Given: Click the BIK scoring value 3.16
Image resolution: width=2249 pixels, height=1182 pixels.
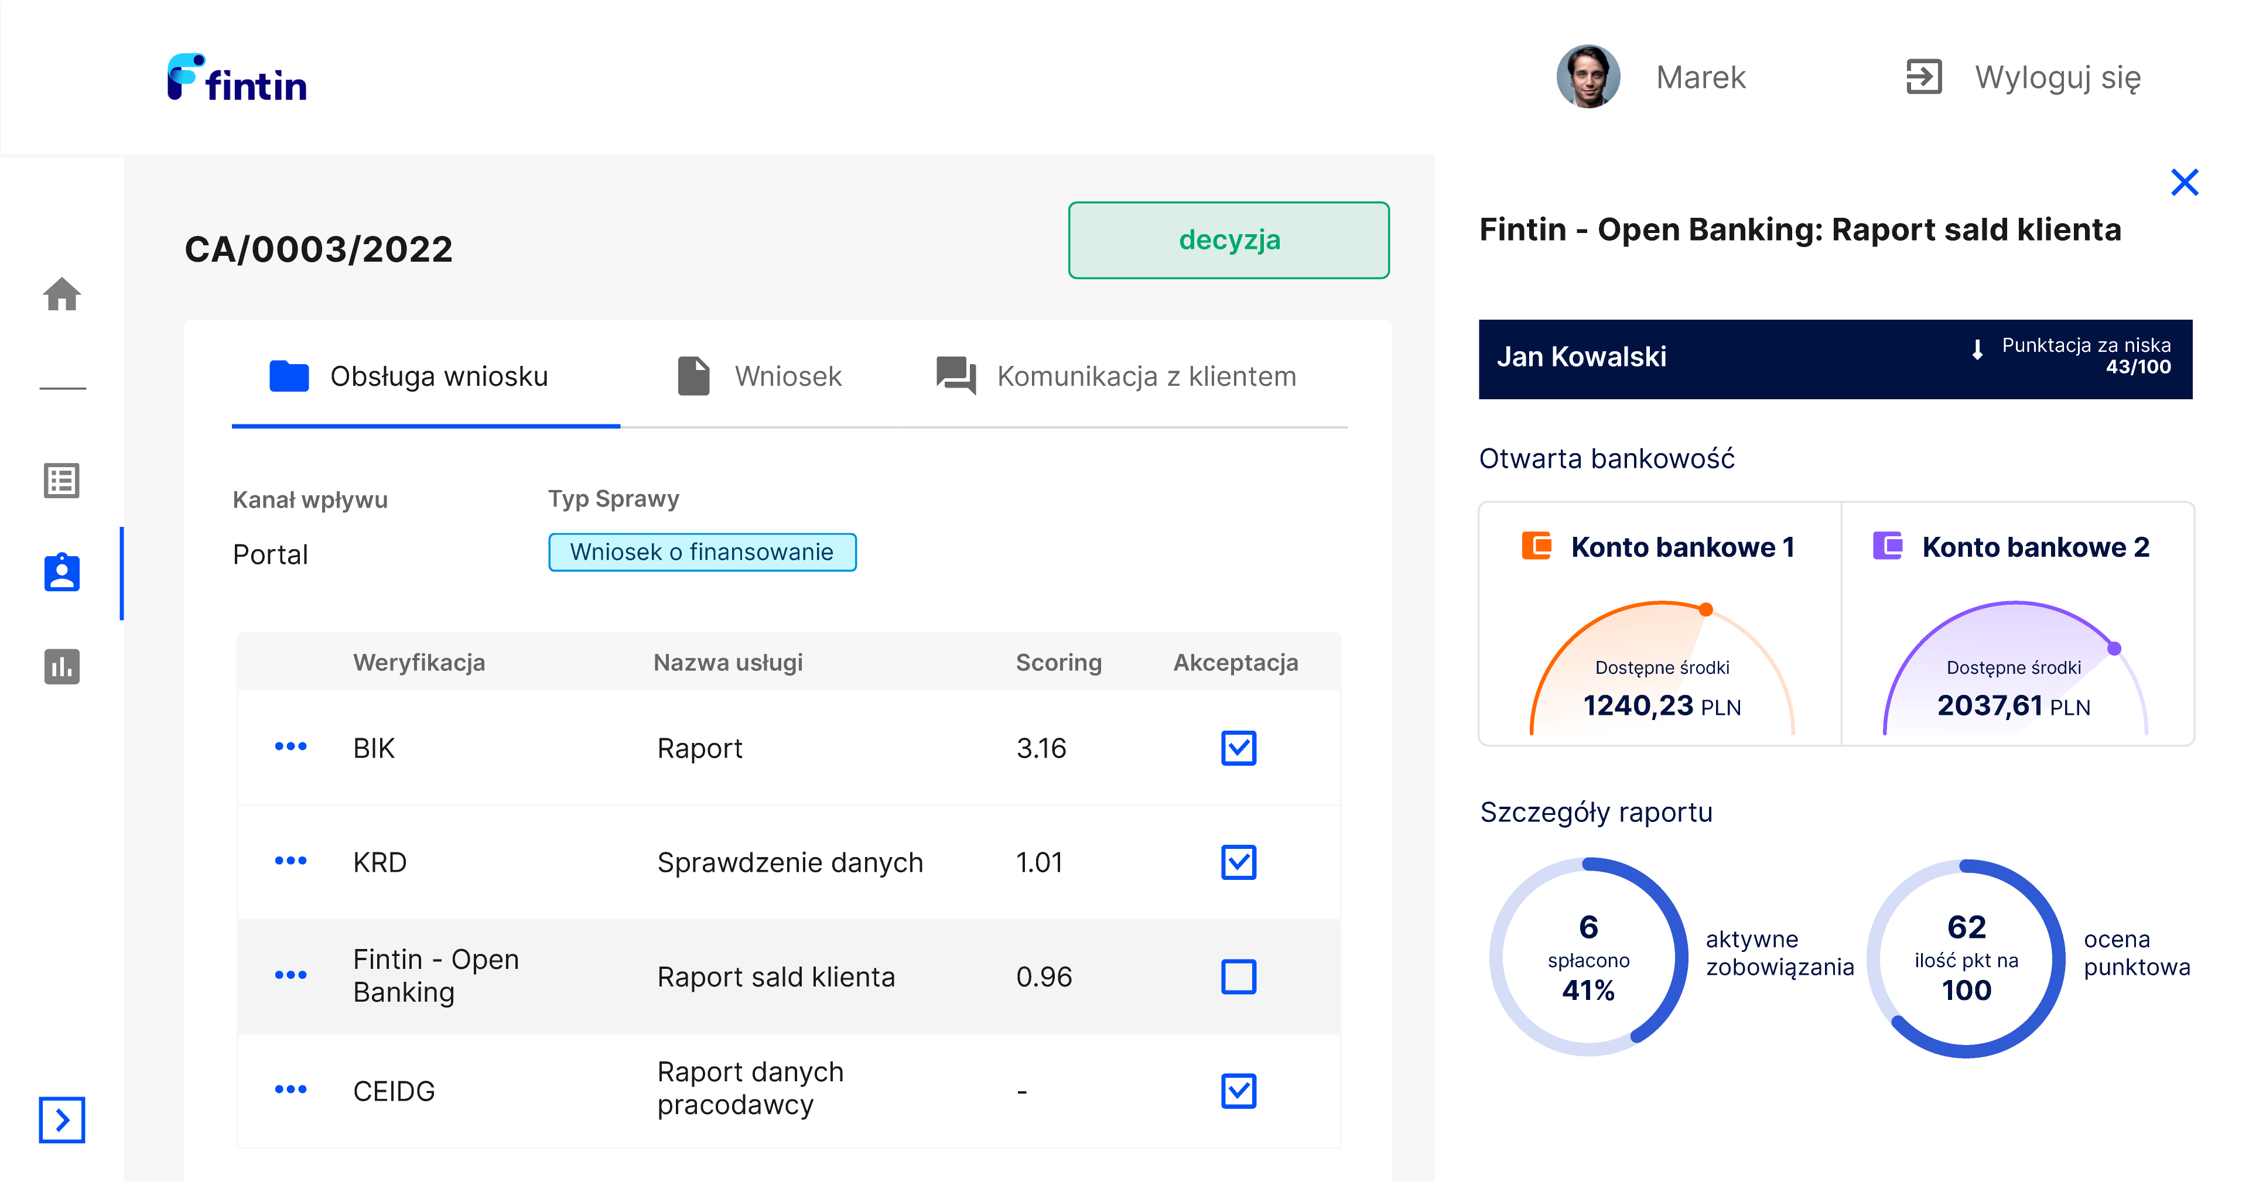Looking at the screenshot, I should pyautogui.click(x=1041, y=748).
